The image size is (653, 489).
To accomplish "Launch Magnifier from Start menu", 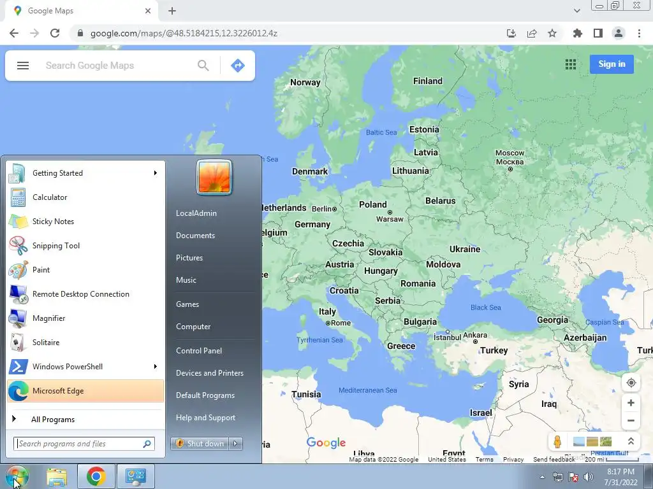I will tap(85, 318).
